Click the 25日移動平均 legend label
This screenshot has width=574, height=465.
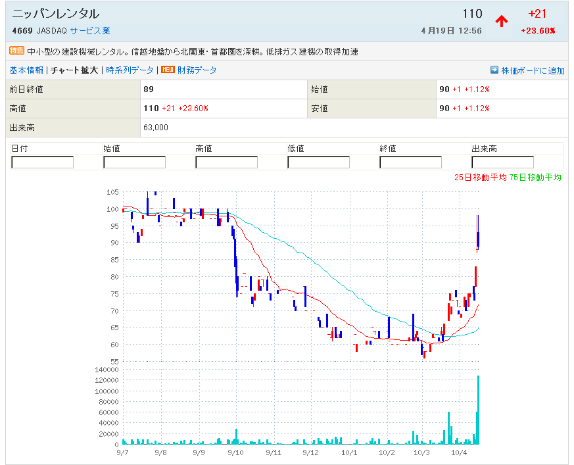[x=480, y=177]
